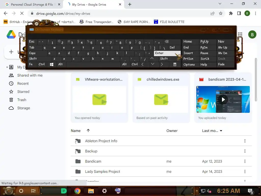Open Task View from the taskbar
Image resolution: width=261 pixels, height=196 pixels.
(33, 191)
